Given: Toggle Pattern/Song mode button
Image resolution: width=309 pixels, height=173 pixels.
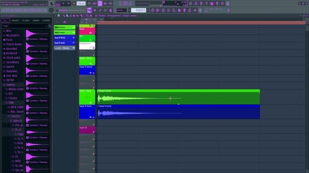Looking at the screenshot, I should pyautogui.click(x=58, y=3).
